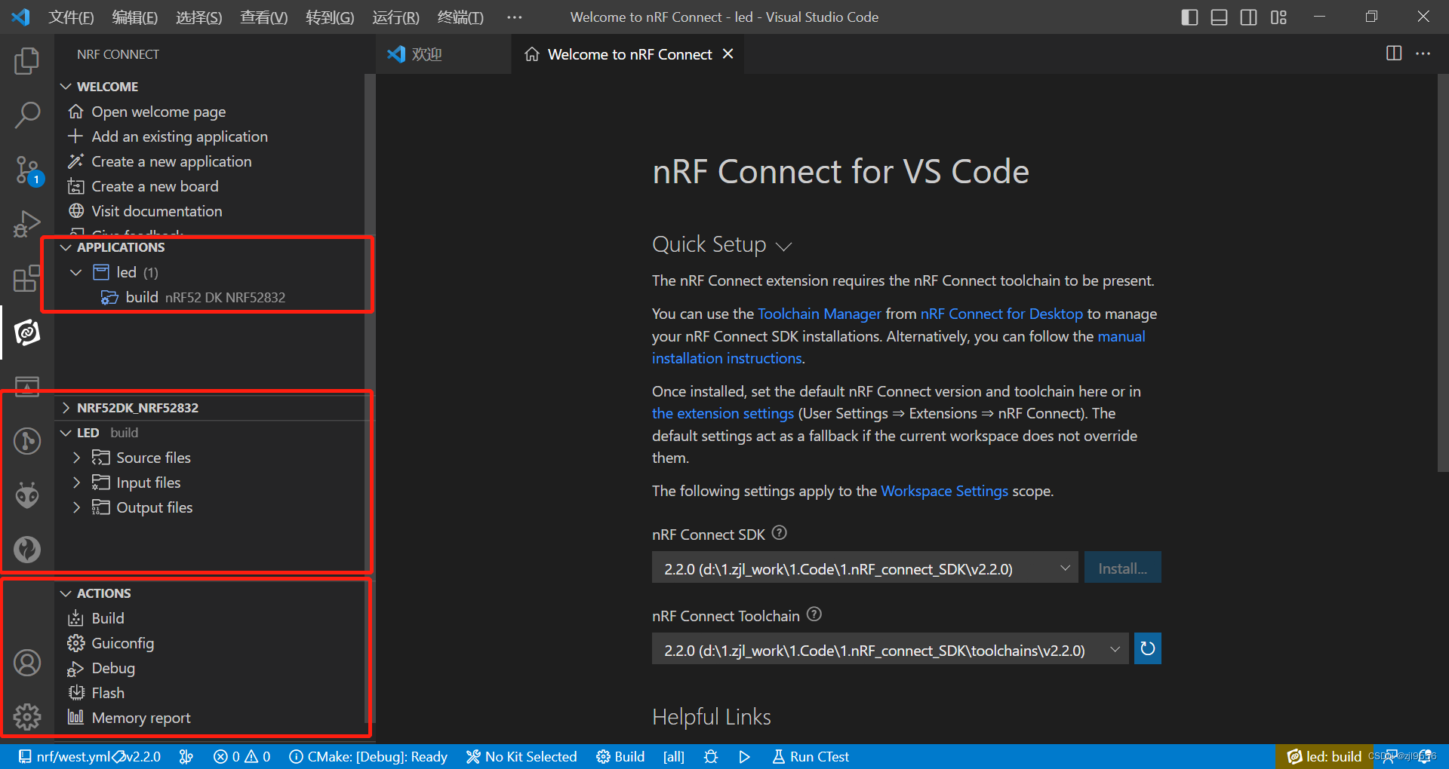
Task: Select the nRF Connect activity bar icon
Action: click(x=27, y=332)
